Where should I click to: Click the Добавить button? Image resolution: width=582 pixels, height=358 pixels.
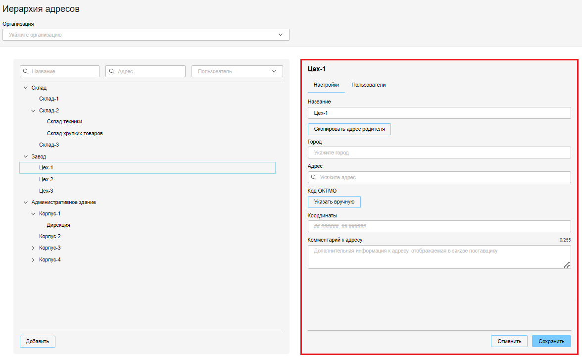(38, 342)
